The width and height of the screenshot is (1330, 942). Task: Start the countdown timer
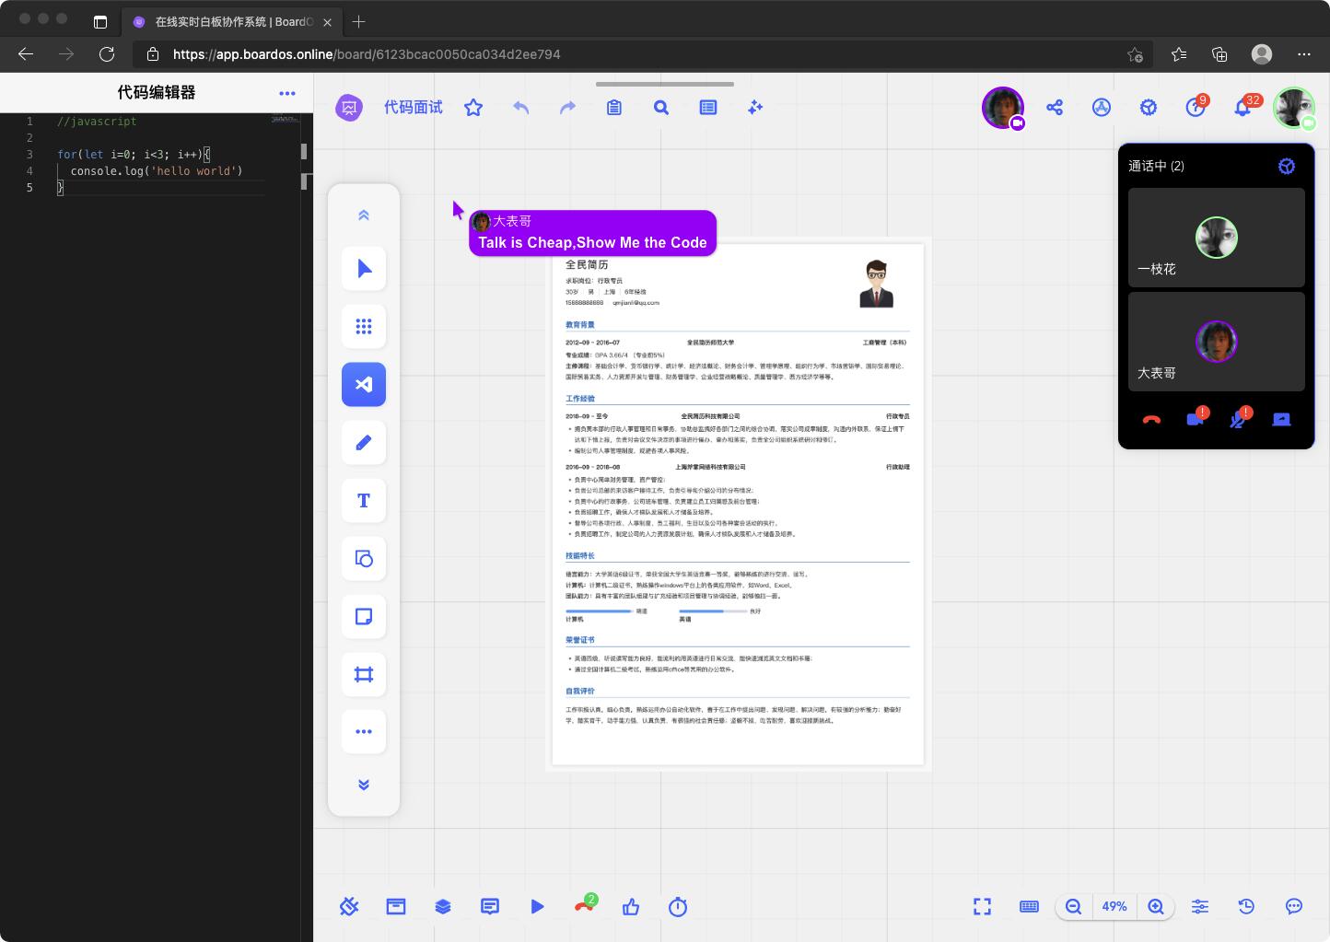(678, 907)
